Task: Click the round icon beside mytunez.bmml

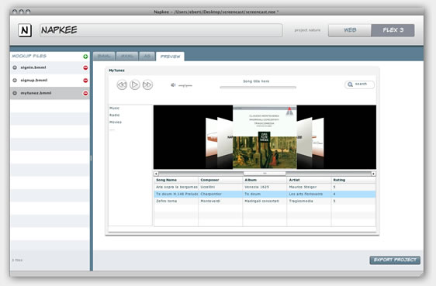Action: 15,93
